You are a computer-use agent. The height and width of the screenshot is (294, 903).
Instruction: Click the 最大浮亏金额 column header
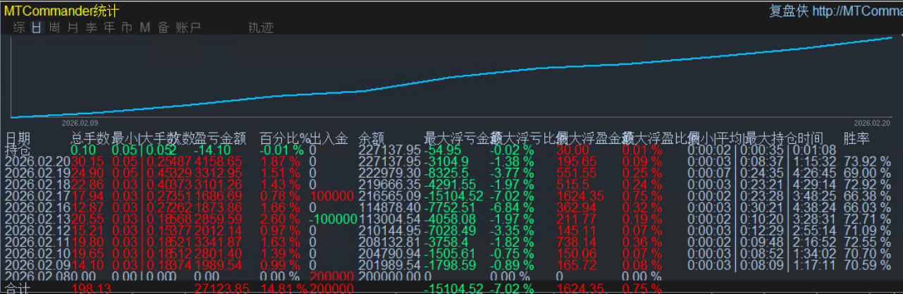pyautogui.click(x=462, y=138)
